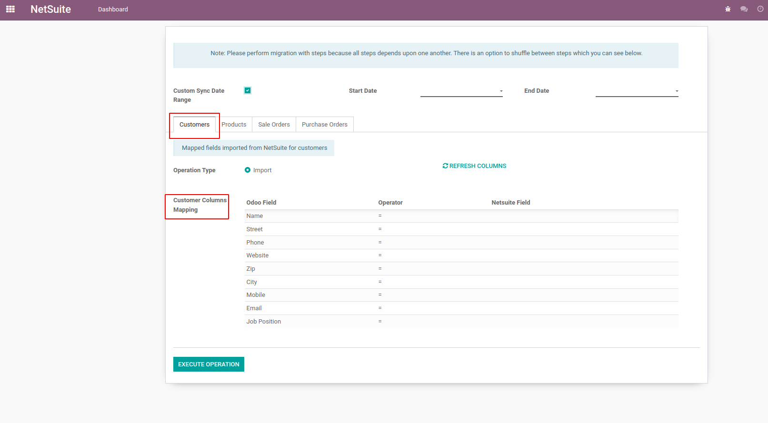Switch to the Customers tab
Screen dimensions: 768x423
(194, 125)
